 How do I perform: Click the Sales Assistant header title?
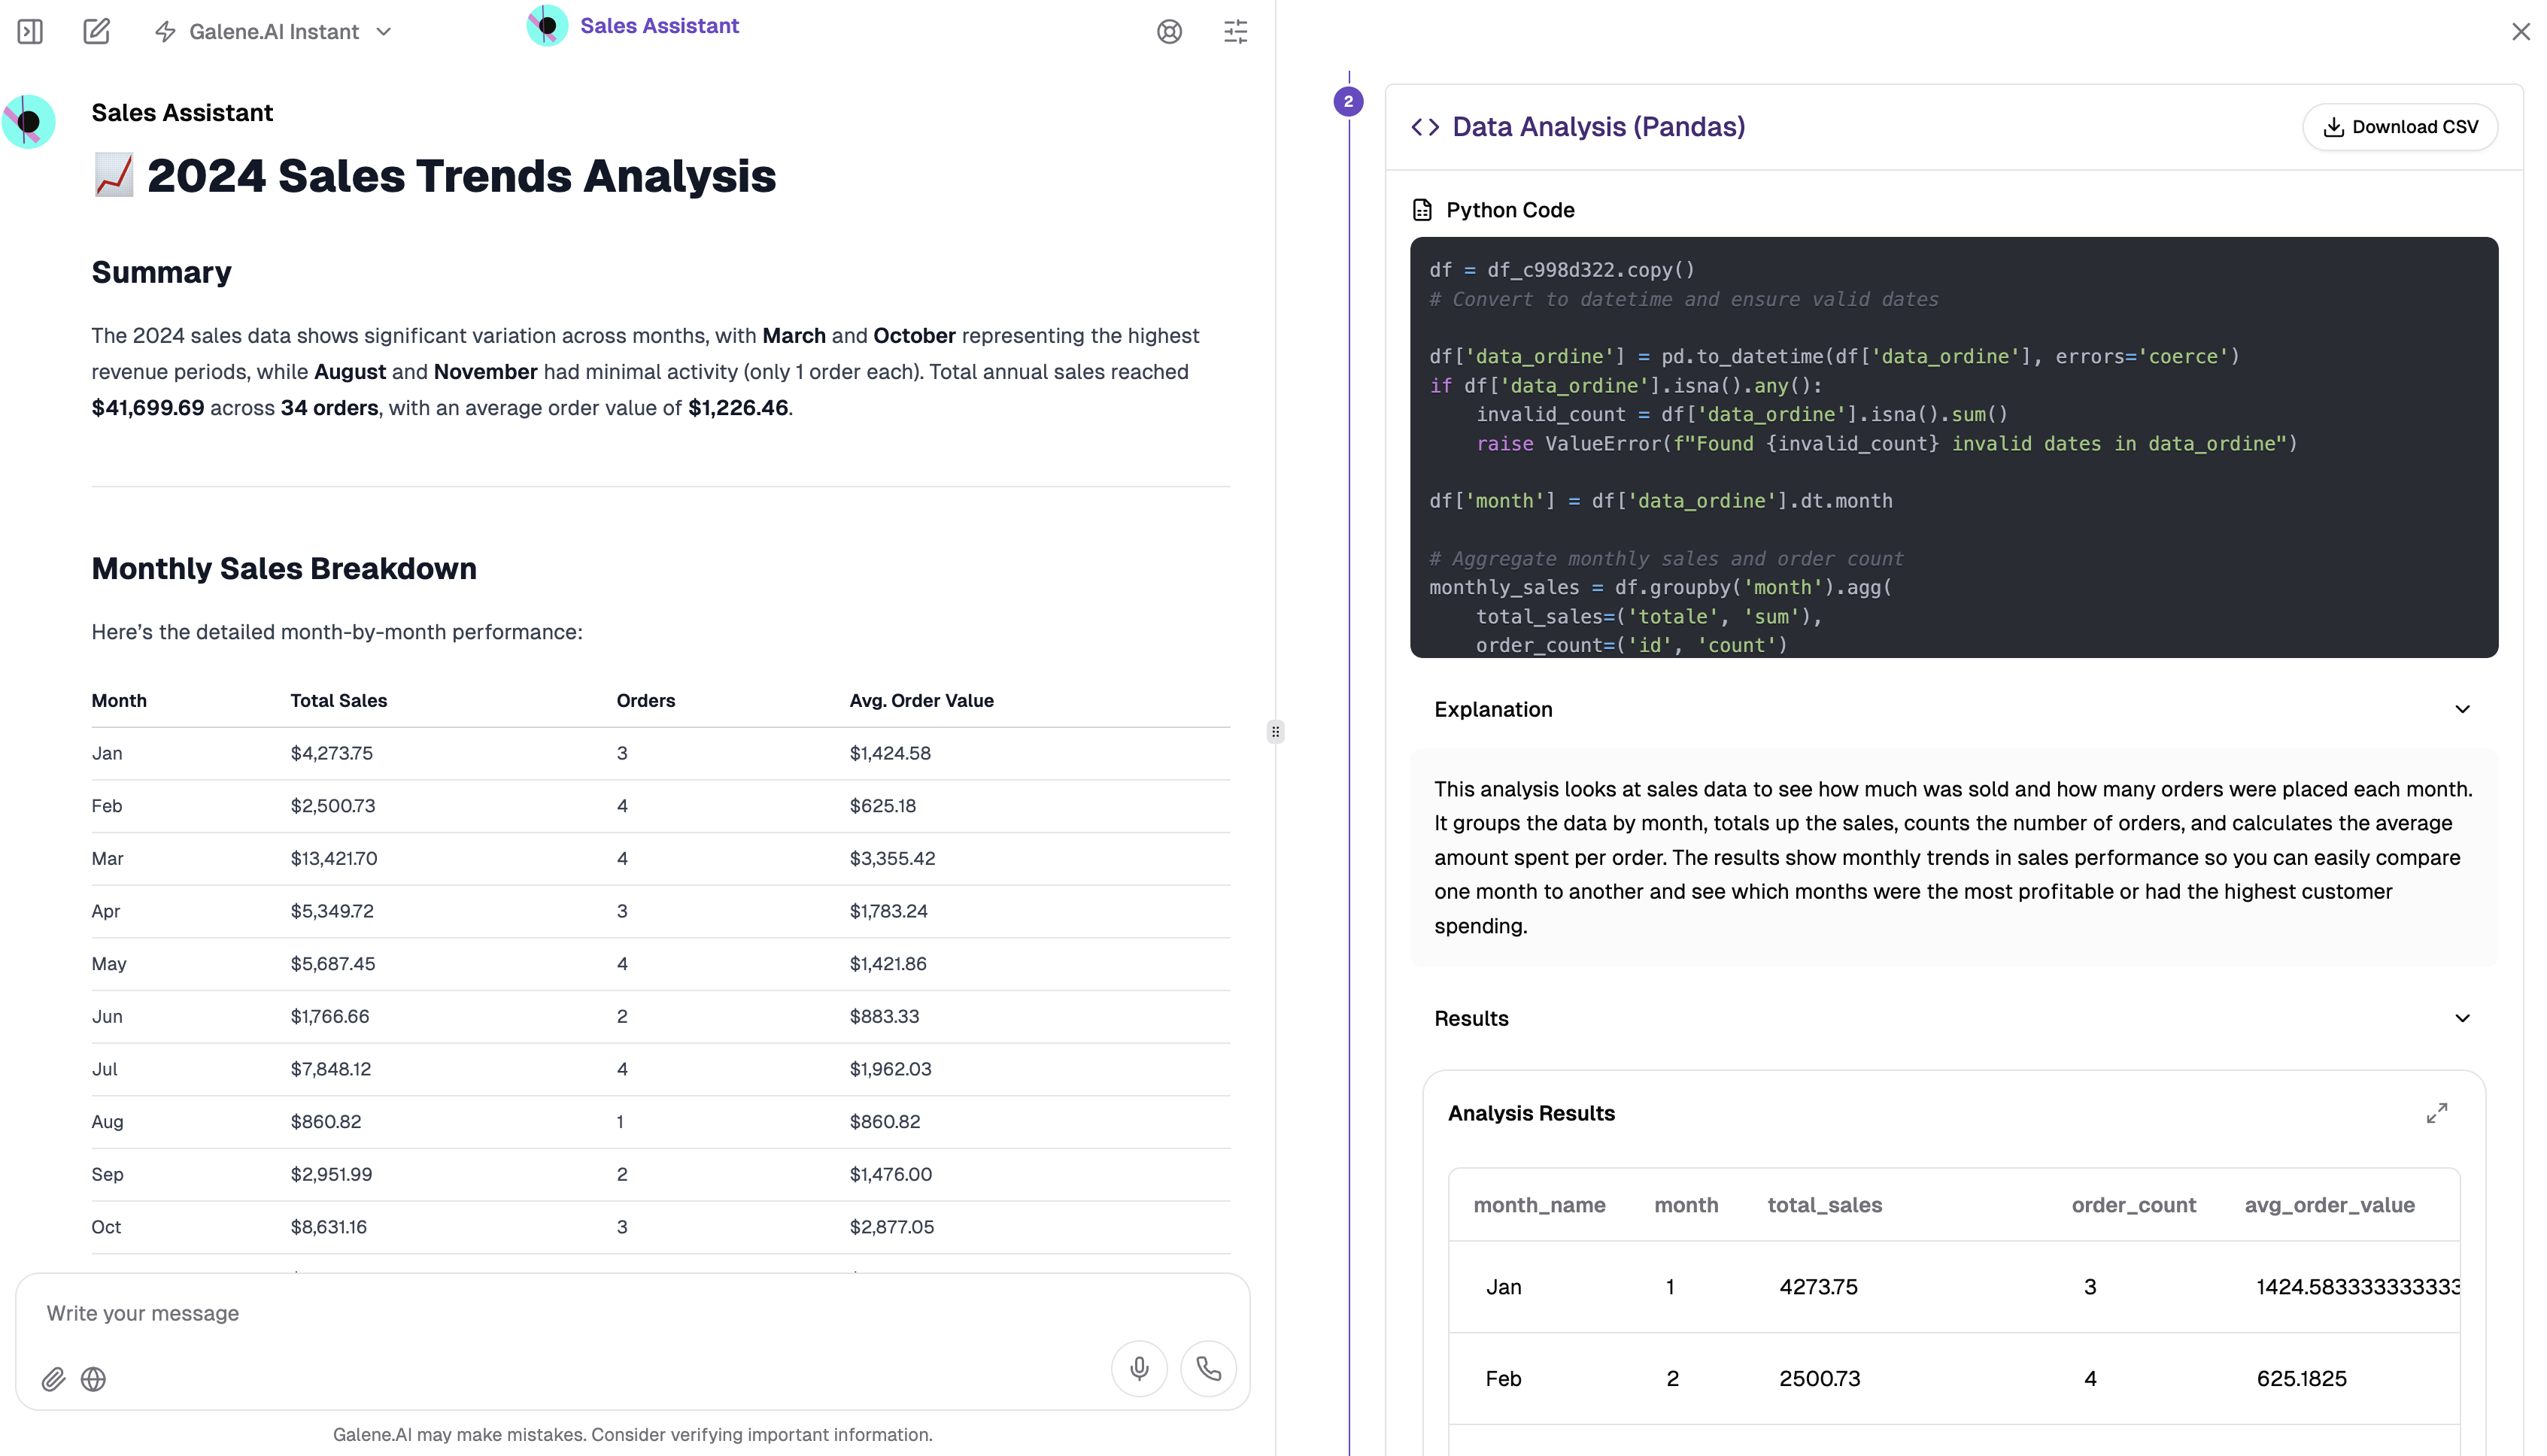pyautogui.click(x=659, y=26)
